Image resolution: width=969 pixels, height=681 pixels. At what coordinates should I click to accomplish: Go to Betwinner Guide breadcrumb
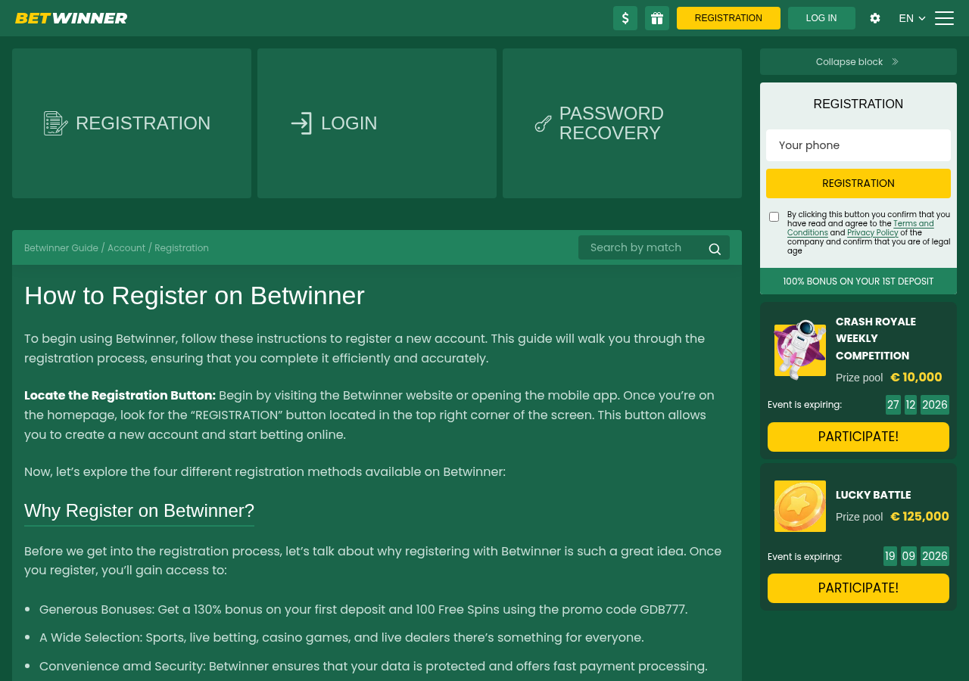[x=61, y=248]
